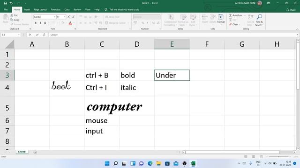Toggle Underline formatting
The height and width of the screenshot is (168, 300).
click(45, 23)
